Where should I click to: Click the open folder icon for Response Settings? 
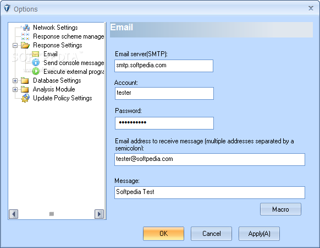pos(25,45)
